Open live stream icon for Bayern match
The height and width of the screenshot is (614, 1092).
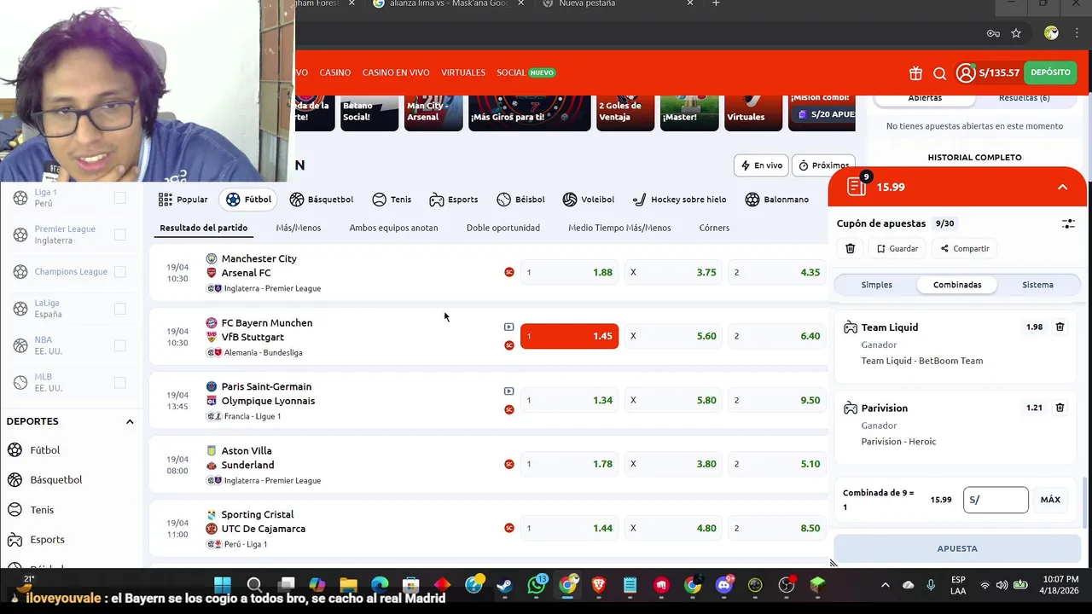(509, 327)
